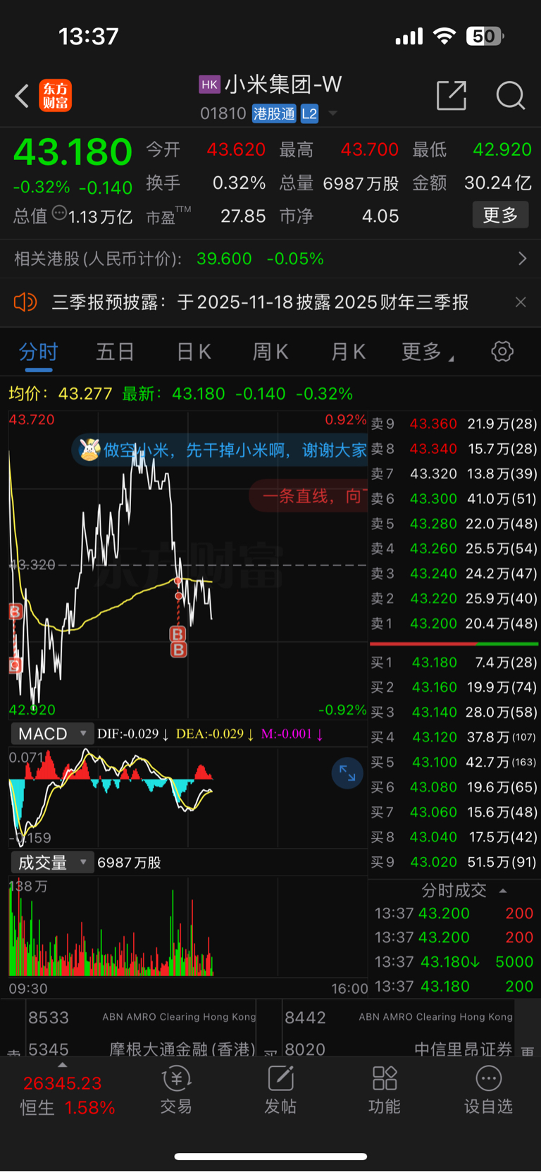The width and height of the screenshot is (541, 1172).
Task: Tap the Wi-Fi status icon
Action: coord(444,36)
